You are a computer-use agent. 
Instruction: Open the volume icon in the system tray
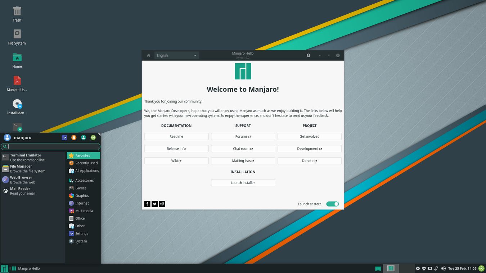(444, 268)
